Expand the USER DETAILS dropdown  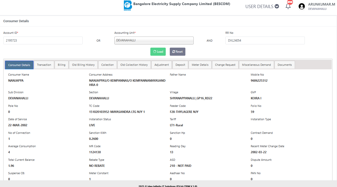pyautogui.click(x=262, y=7)
